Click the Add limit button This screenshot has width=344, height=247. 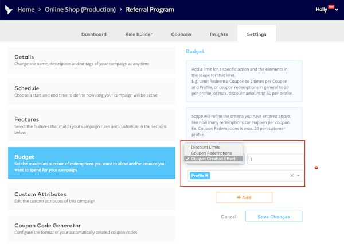pyautogui.click(x=244, y=198)
